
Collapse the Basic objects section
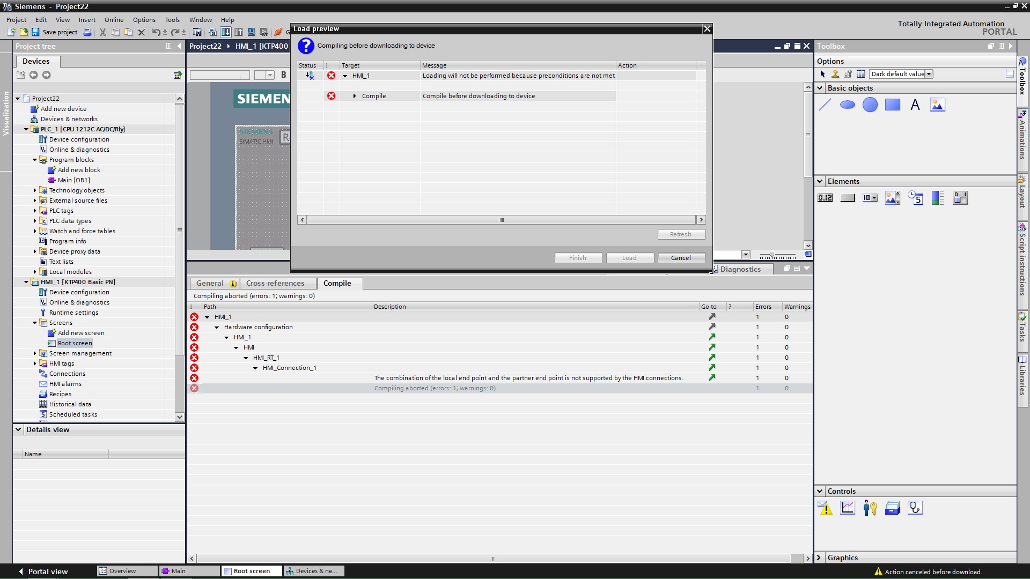[x=820, y=88]
